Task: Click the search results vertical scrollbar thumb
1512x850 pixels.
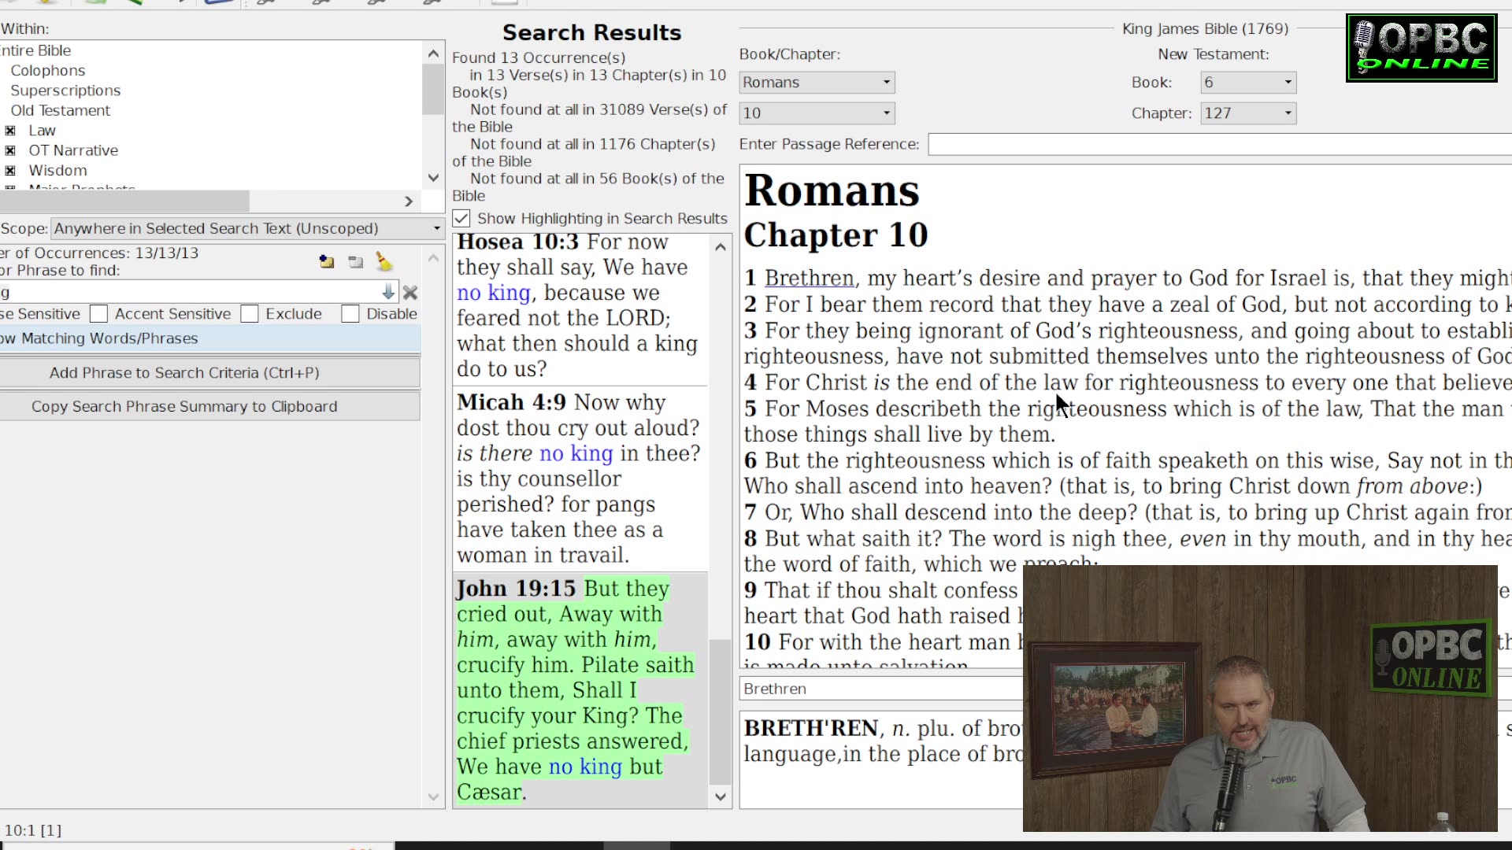Action: tap(720, 711)
